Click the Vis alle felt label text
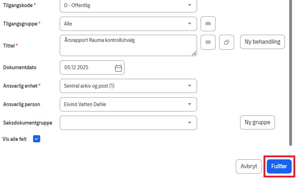This screenshot has width=297, height=181. click(15, 139)
